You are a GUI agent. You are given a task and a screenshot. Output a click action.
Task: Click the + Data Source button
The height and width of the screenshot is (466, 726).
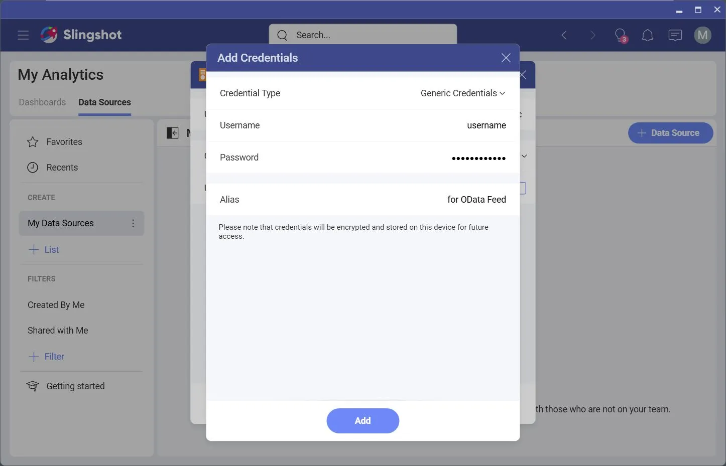pyautogui.click(x=670, y=133)
